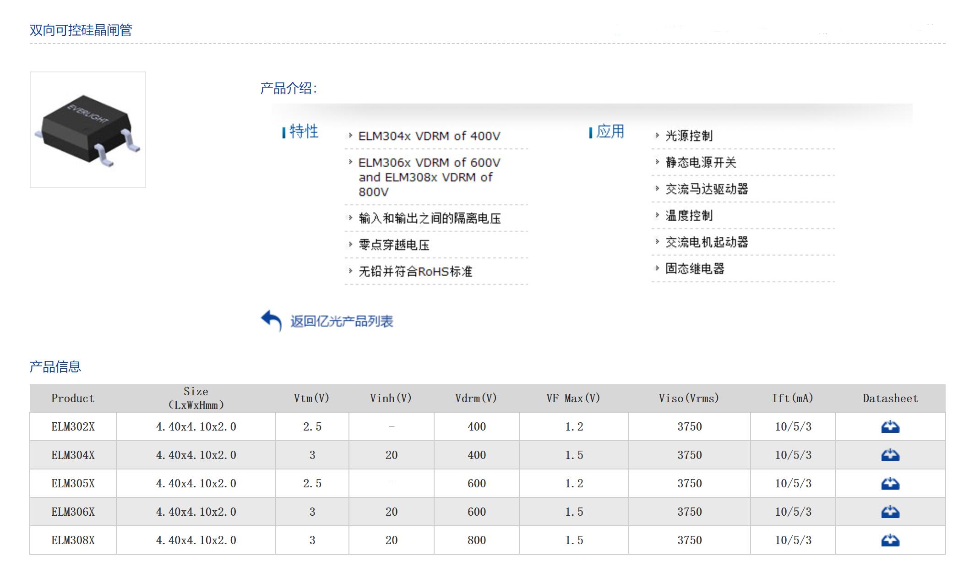Click the blue return arrow icon

coord(271,320)
